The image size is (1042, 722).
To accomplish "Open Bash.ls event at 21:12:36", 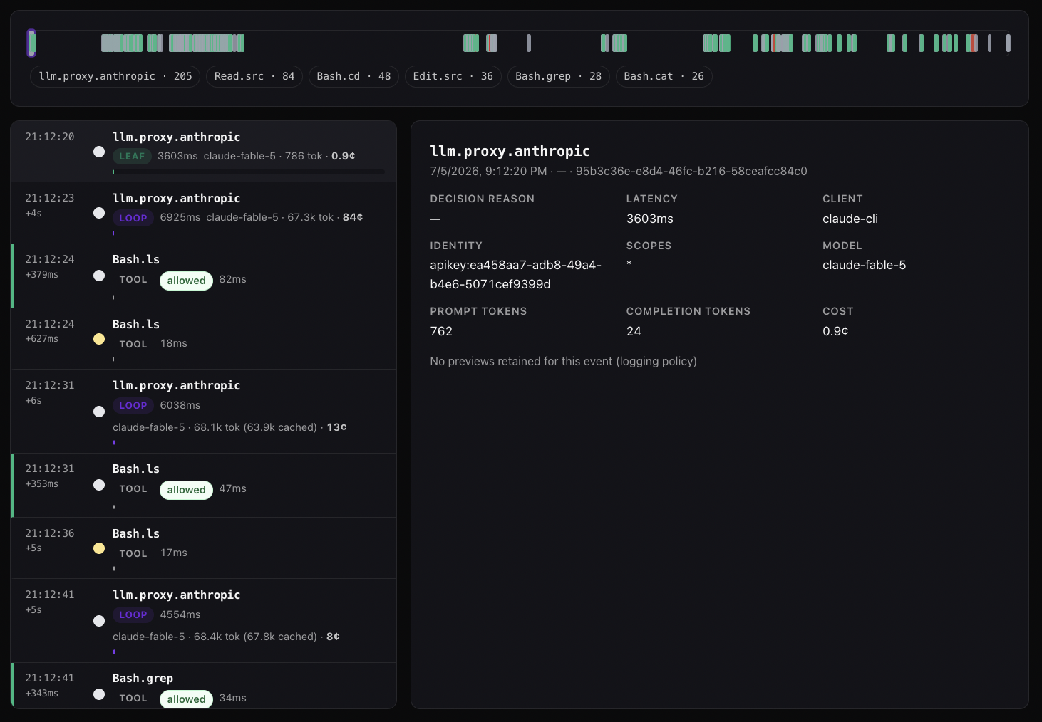I will pos(203,548).
